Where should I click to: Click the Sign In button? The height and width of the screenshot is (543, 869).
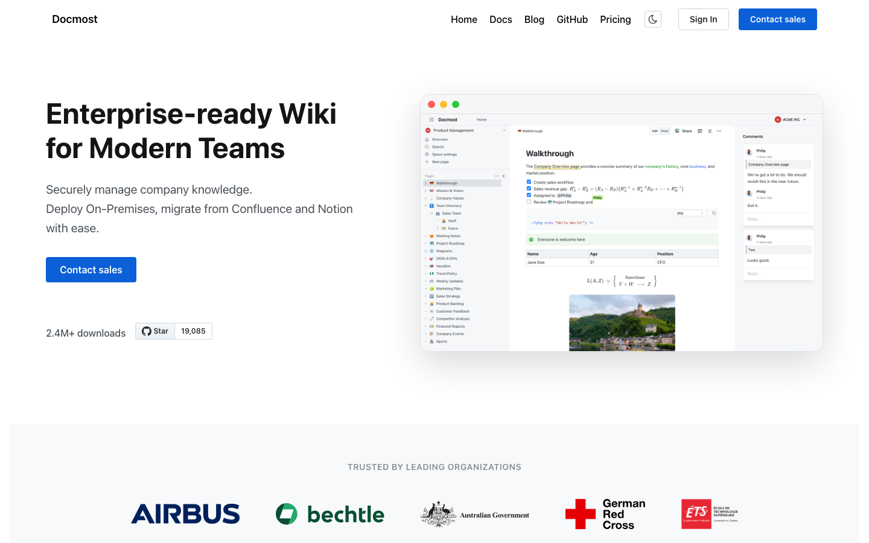pos(703,19)
